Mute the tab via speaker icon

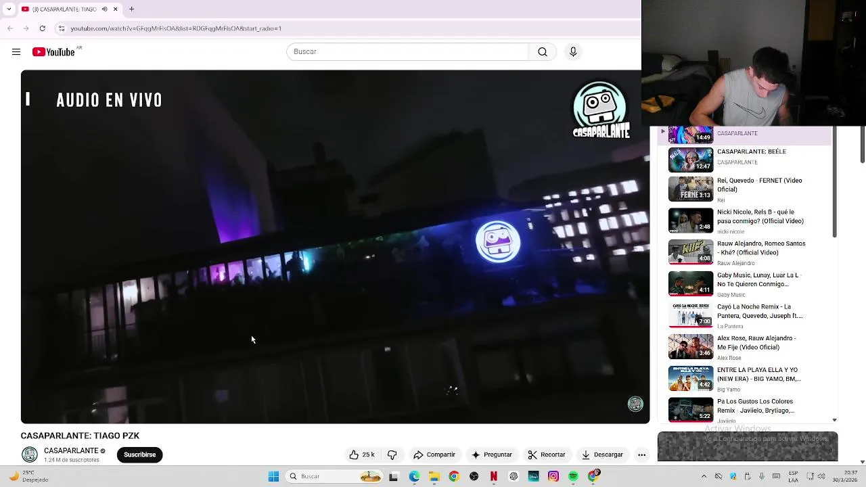click(104, 9)
